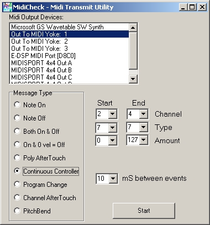Screen dimensions: 210x225
Task: Open the Start Amount dropdown showing 0
Action: click(112, 140)
